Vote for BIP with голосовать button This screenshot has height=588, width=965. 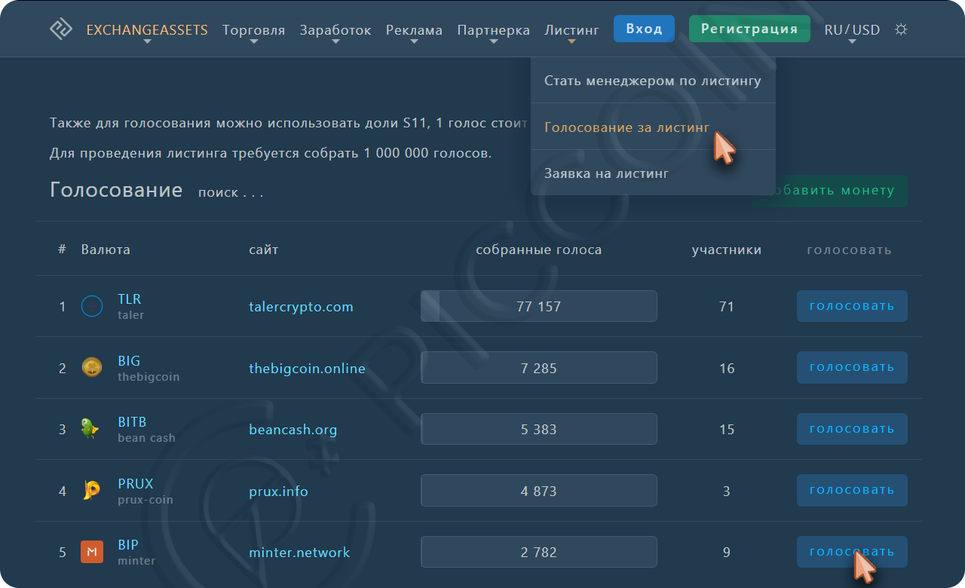(852, 552)
